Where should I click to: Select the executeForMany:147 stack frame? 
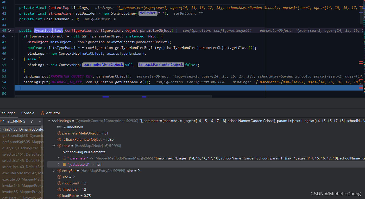22,173
